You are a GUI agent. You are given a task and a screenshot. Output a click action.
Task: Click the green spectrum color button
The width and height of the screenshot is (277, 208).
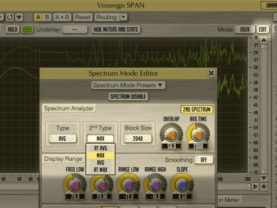[27, 30]
